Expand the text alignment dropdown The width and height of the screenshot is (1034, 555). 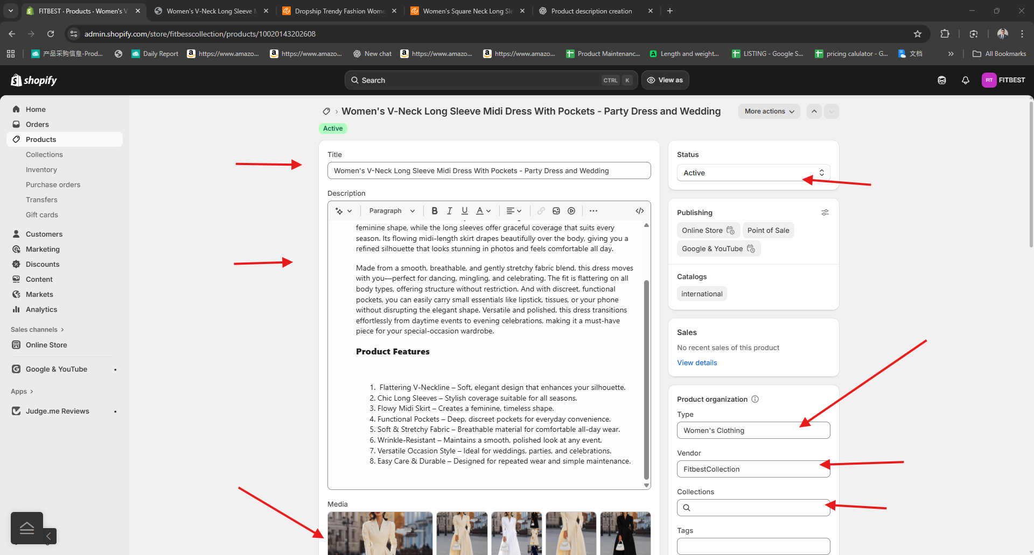[514, 211]
